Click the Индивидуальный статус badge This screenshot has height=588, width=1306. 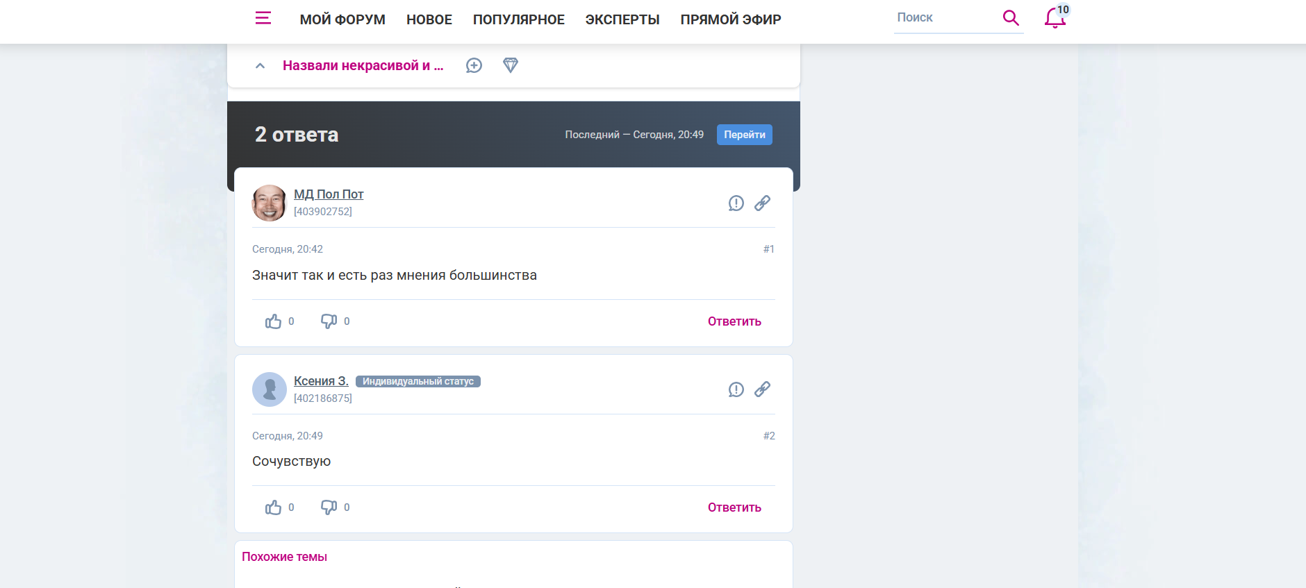(418, 381)
